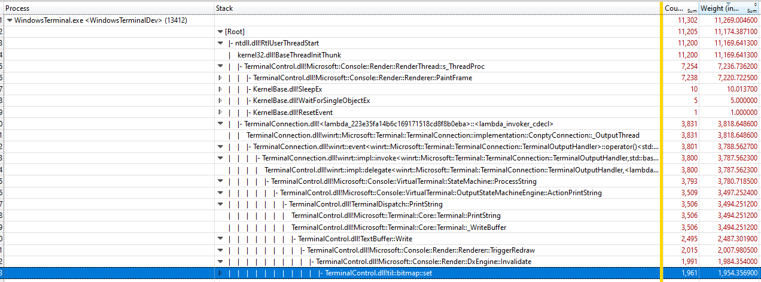Viewport: 761px width, 282px height.
Task: Collapse the ntdll.dll!RtlUserThreadStart node
Action: coord(220,43)
